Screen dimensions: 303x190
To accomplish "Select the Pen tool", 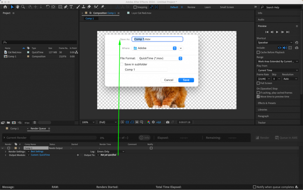I will point(65,7).
